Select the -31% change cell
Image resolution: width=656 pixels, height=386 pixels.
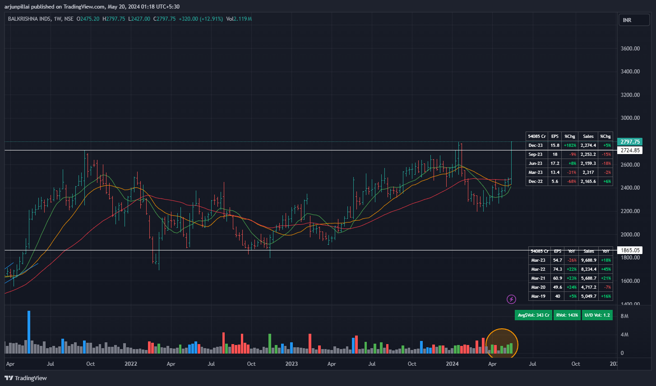[570, 172]
